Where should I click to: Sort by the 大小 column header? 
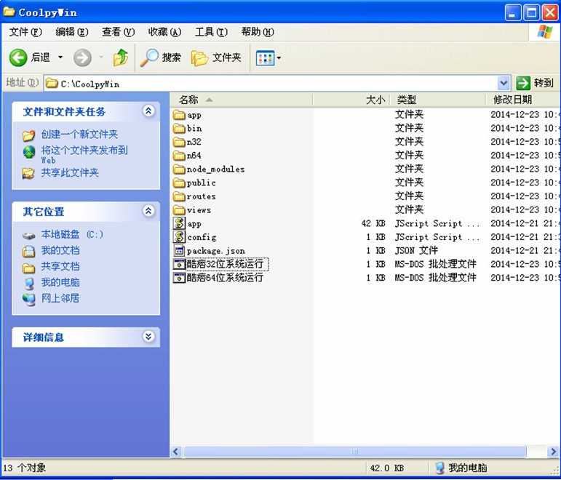click(x=351, y=100)
